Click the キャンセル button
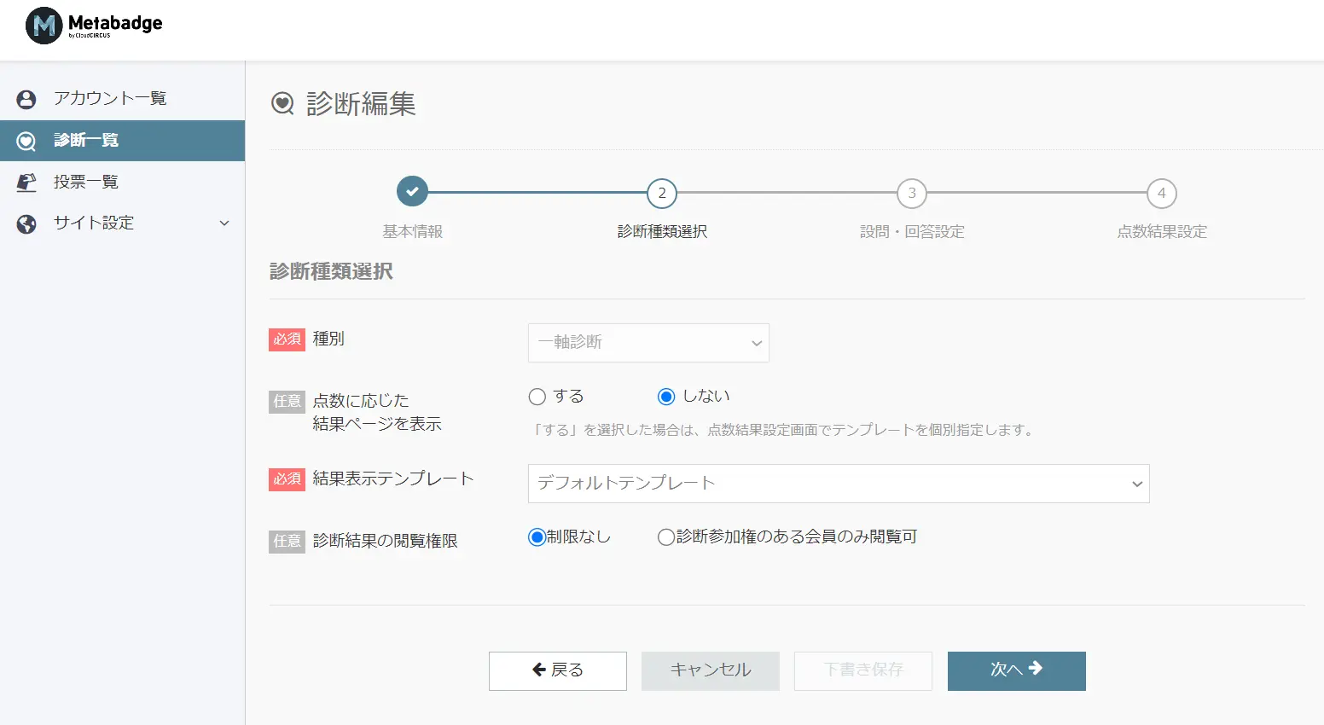Viewport: 1324px width, 725px height. 711,671
